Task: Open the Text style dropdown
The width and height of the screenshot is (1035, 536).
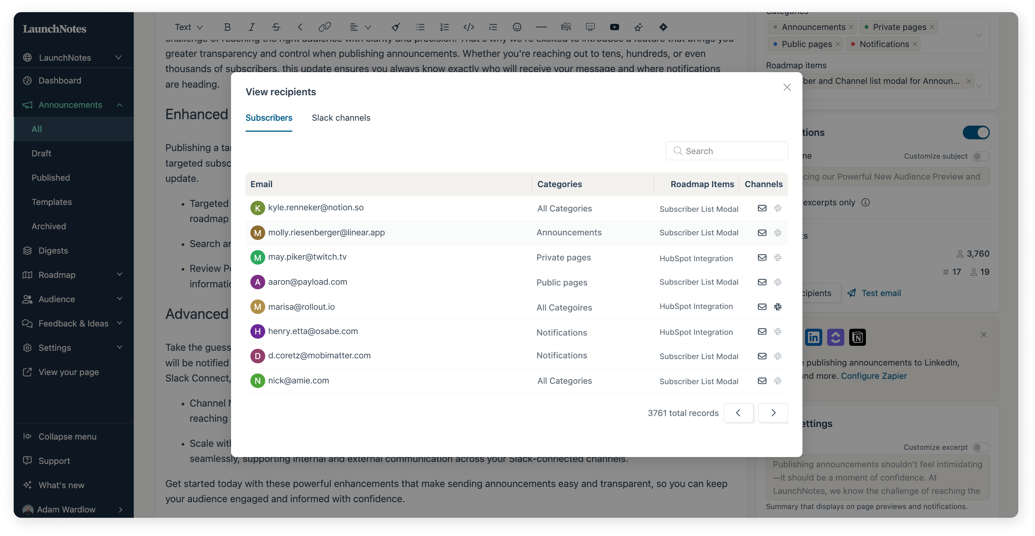Action: tap(188, 27)
